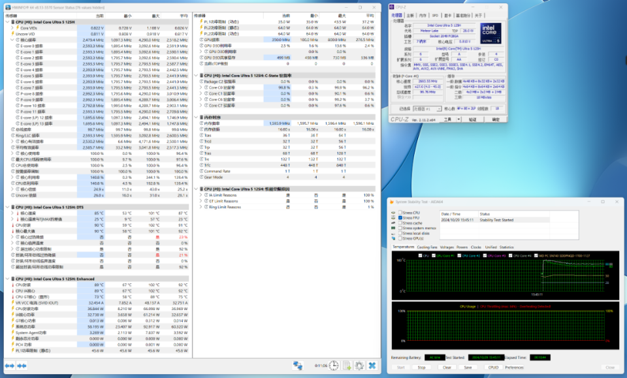Open CPUID from AIDA64 stability test
This screenshot has height=378, width=627.
tap(493, 367)
